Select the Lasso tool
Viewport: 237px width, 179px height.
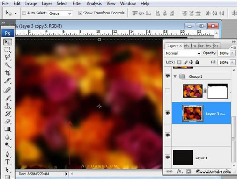(7, 57)
